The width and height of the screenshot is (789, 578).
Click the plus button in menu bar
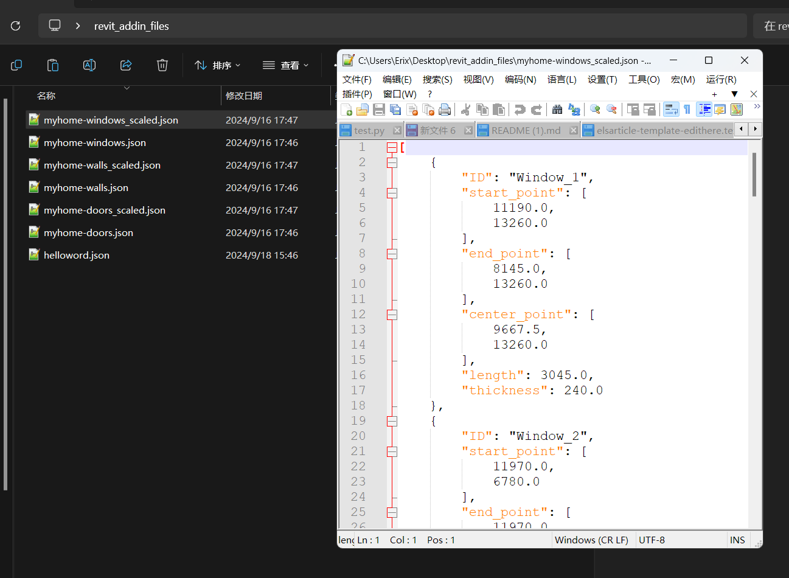pyautogui.click(x=715, y=94)
